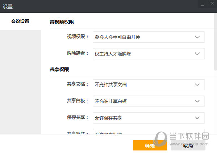Close the 设置 window

coord(212,4)
